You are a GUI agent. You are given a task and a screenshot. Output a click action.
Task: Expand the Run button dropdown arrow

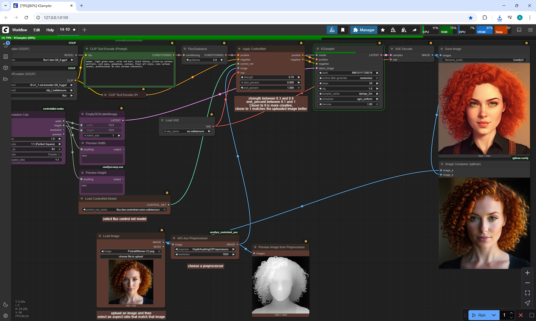(x=494, y=315)
